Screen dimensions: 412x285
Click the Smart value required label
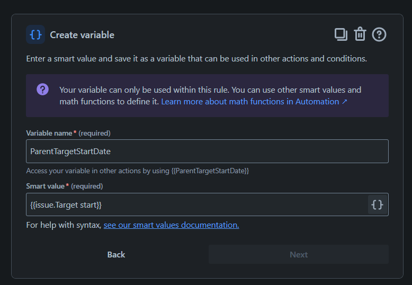click(65, 186)
